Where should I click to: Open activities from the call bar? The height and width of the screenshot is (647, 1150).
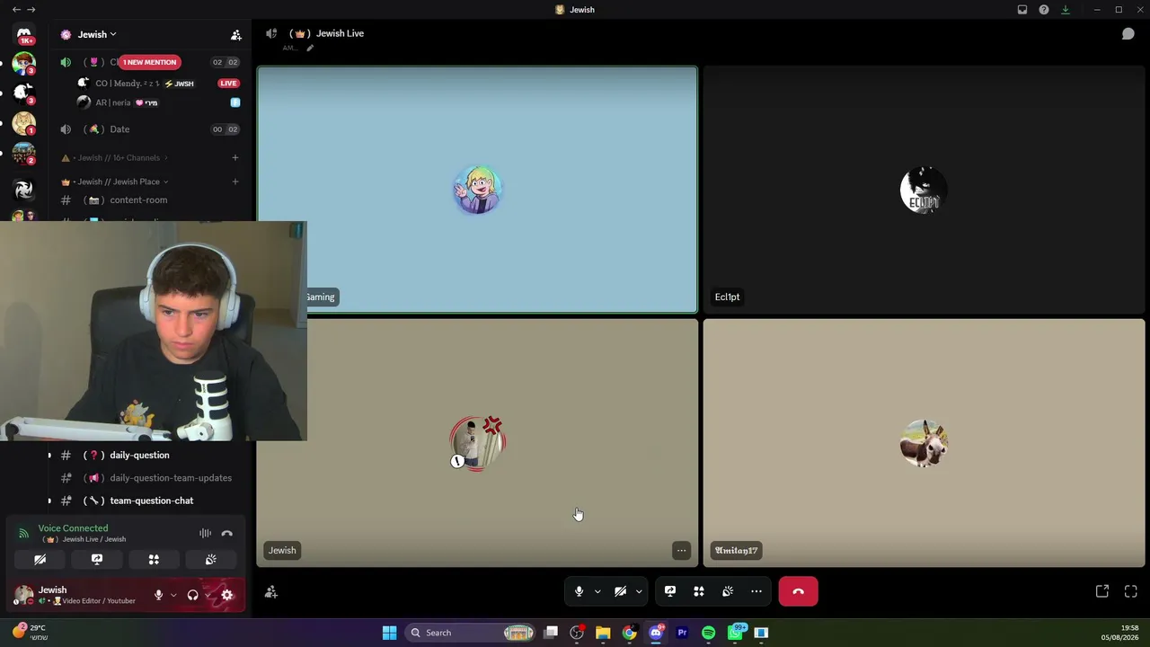pos(699,591)
